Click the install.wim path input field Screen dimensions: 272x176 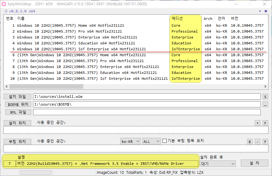147,97
